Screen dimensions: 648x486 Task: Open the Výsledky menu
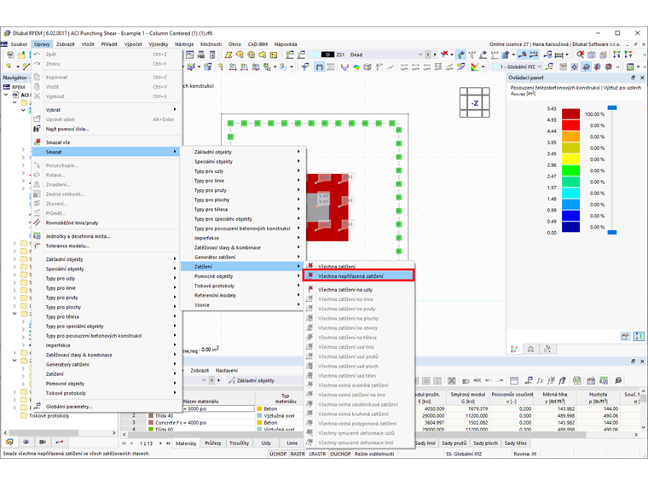coord(159,44)
